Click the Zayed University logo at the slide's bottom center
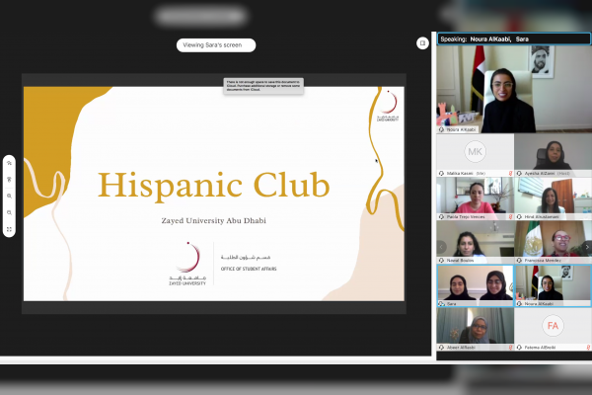The width and height of the screenshot is (592, 395). coord(187,264)
